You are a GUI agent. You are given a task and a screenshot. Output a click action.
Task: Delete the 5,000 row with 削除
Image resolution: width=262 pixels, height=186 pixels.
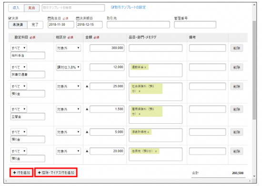point(237,132)
